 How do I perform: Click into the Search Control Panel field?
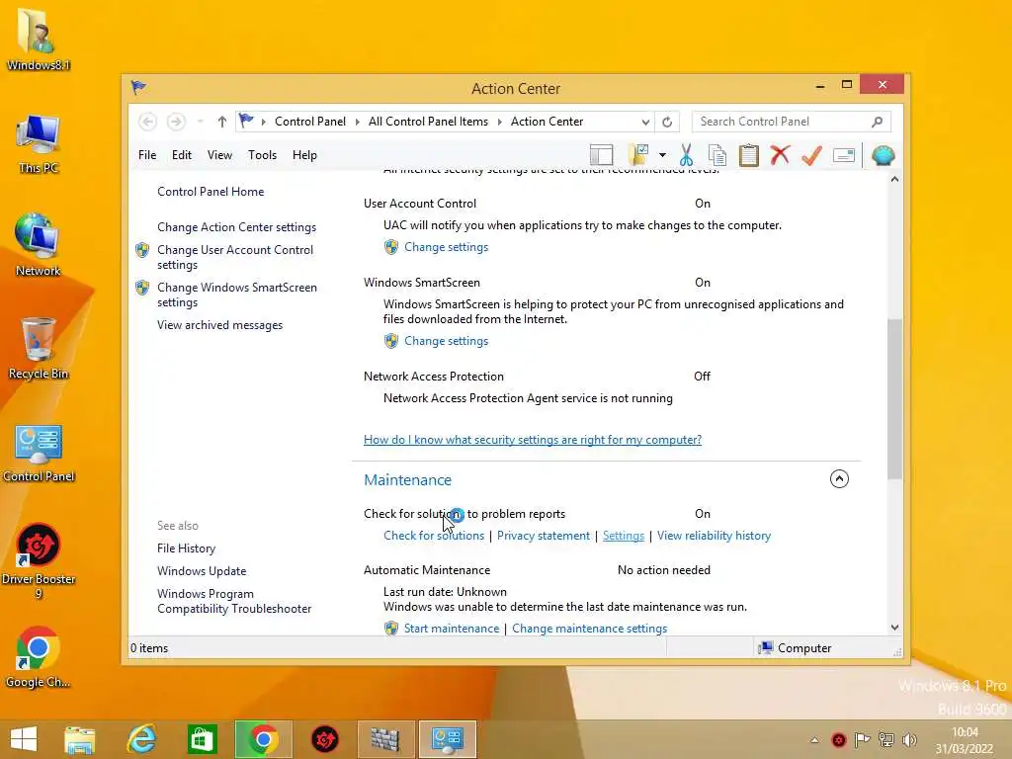(x=783, y=122)
